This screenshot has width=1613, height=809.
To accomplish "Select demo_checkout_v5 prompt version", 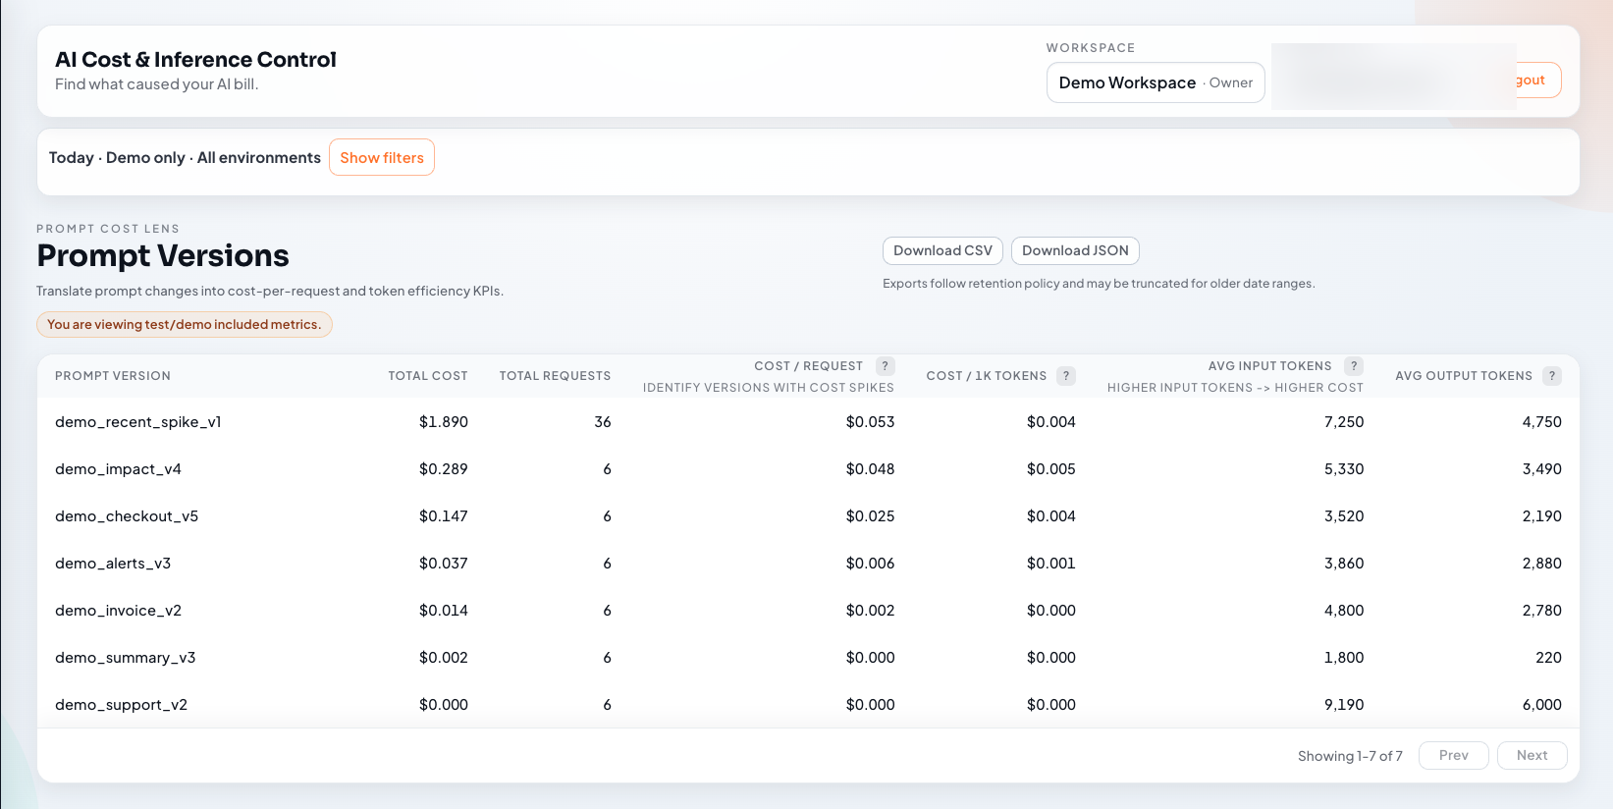I will (x=127, y=516).
